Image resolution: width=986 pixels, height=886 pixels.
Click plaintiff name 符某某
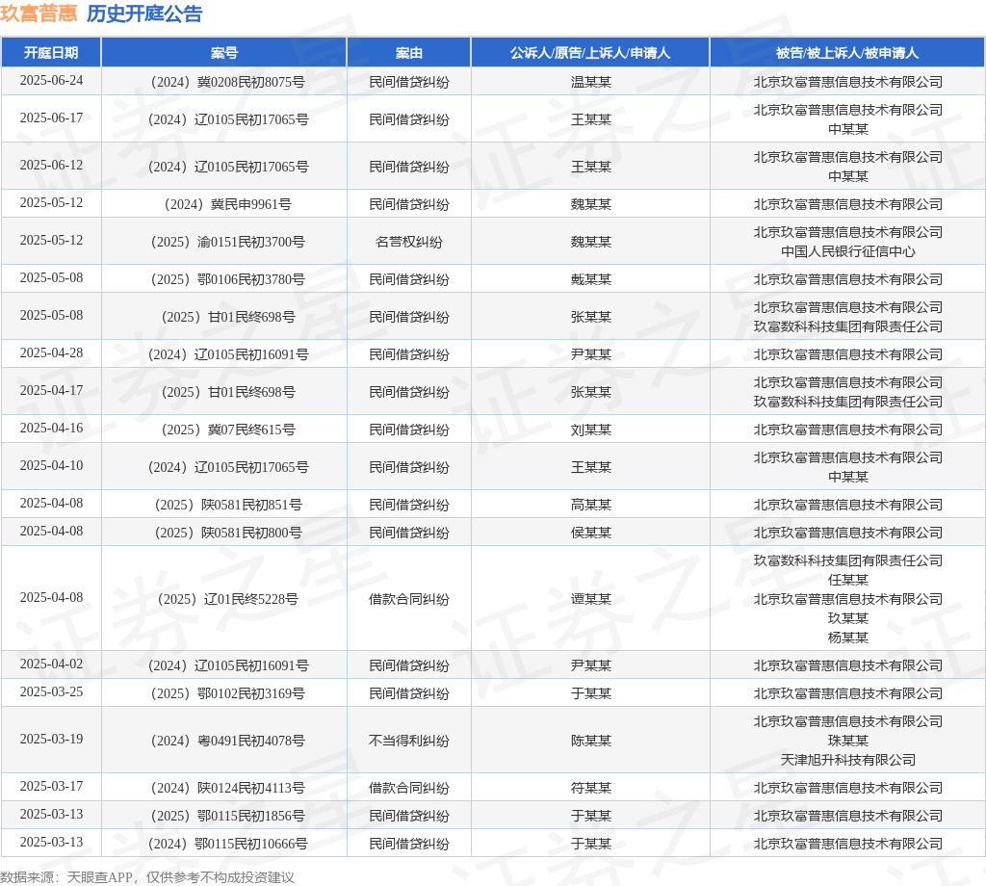pos(590,788)
